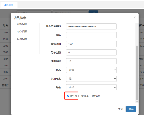The height and width of the screenshot is (115, 144).
Task: Click the 管理员 row in the background list
Action: pos(5,85)
